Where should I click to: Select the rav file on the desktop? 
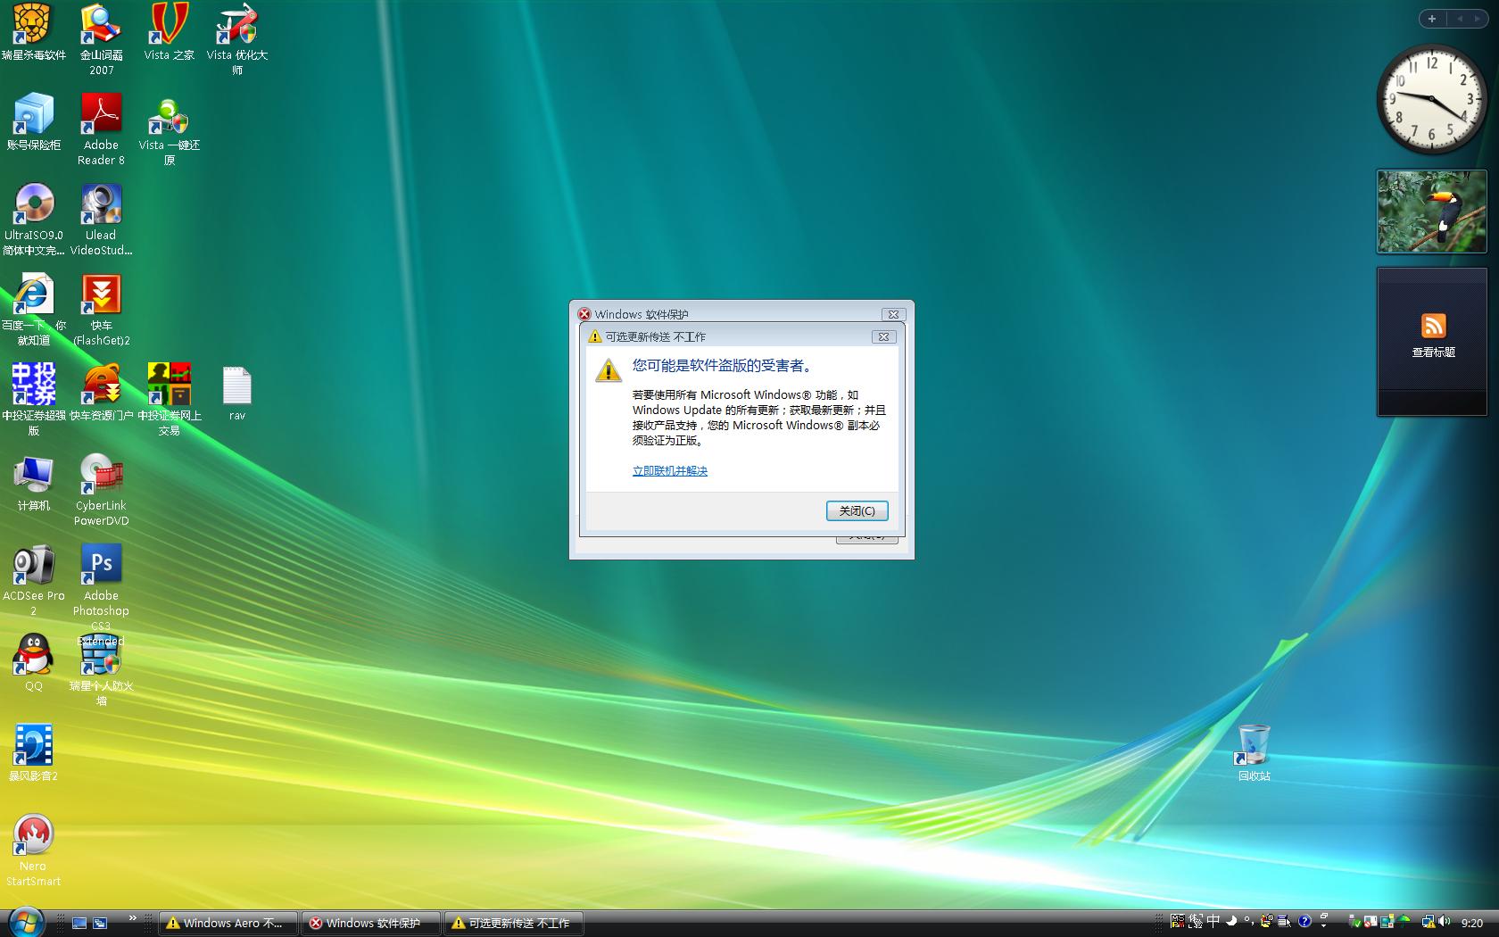pyautogui.click(x=236, y=393)
